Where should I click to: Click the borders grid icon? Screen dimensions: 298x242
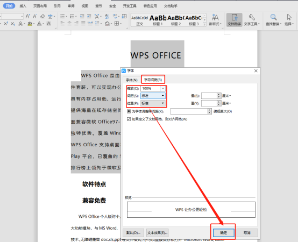click(x=117, y=24)
